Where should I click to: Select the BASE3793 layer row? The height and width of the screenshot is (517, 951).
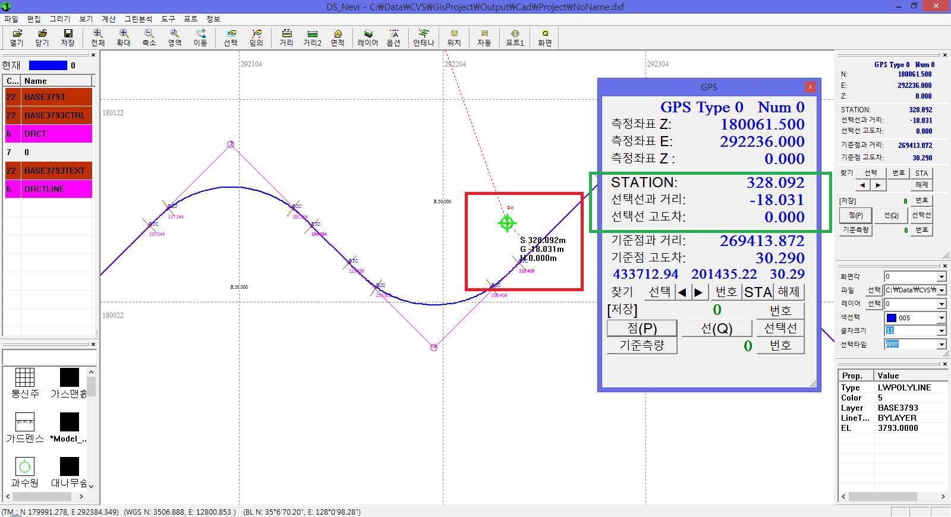48,97
